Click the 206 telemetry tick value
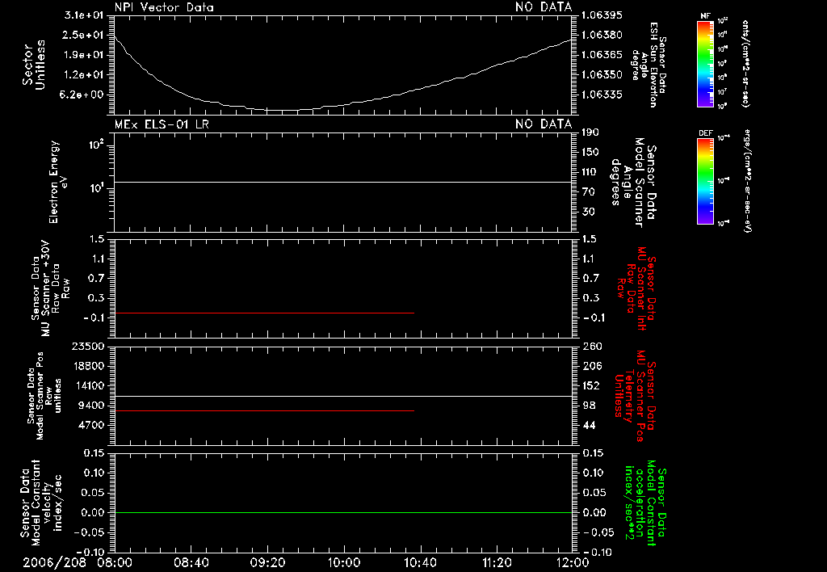Viewport: 827px width, 572px height. pyautogui.click(x=592, y=366)
